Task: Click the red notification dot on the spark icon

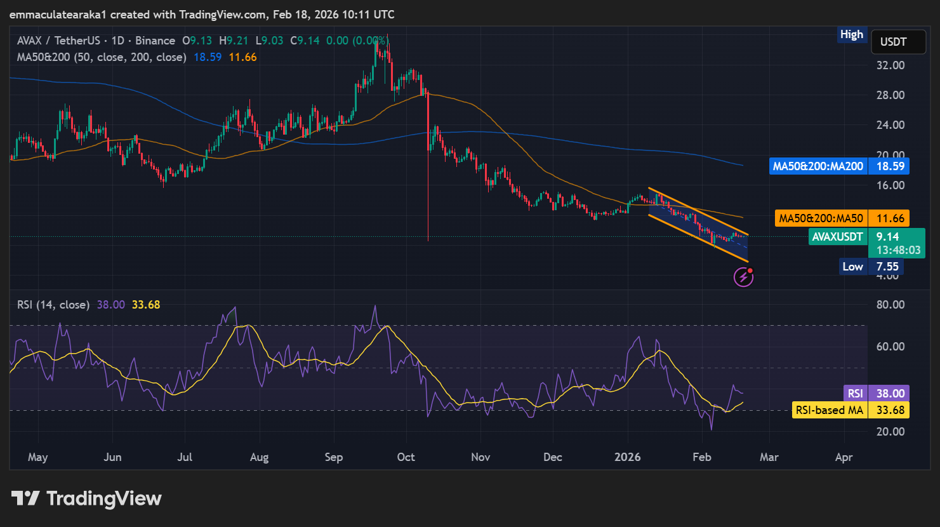Action: tap(751, 269)
